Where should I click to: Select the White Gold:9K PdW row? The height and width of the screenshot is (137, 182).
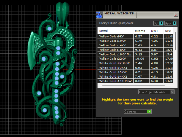point(135,63)
